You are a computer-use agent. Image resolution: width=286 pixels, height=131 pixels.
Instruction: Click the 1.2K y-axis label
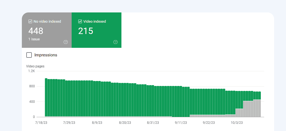(31, 71)
